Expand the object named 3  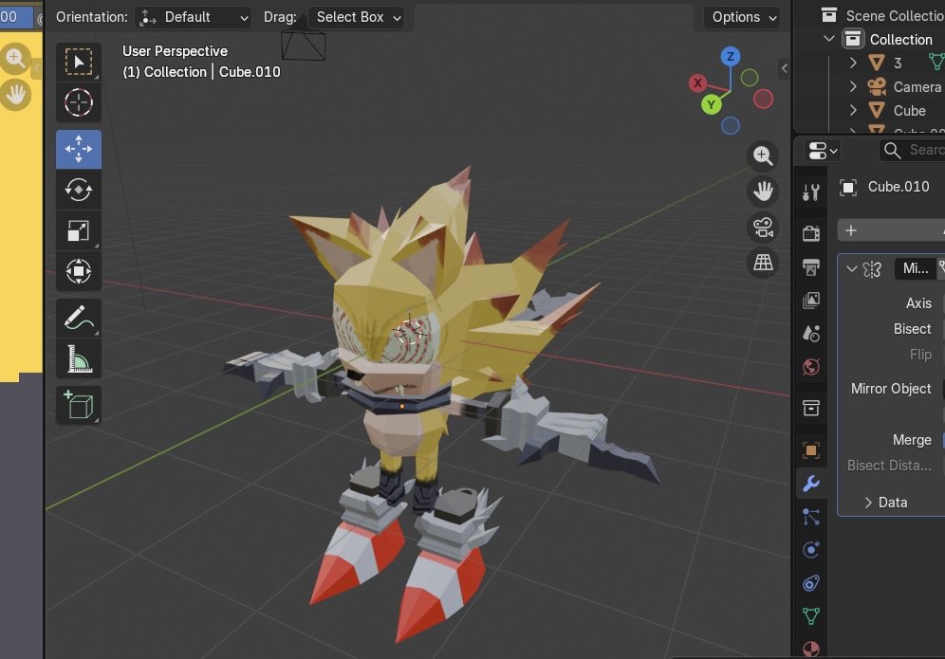[853, 63]
